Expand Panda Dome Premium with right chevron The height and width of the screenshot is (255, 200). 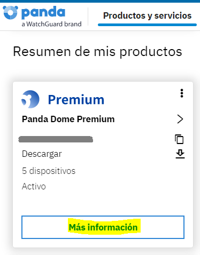(180, 119)
